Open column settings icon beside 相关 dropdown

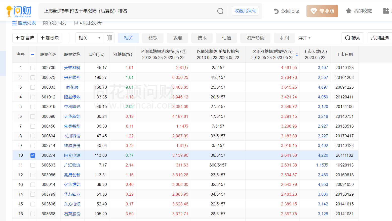pyautogui.click(x=109, y=38)
